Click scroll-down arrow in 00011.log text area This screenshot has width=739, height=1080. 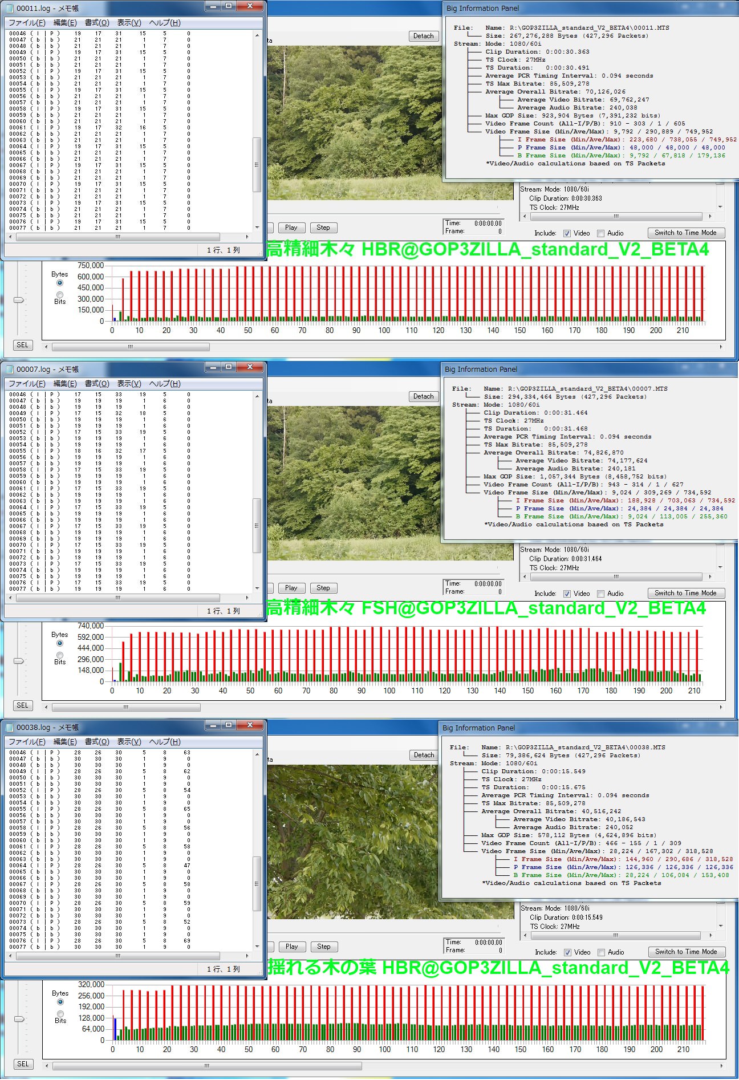pos(257,228)
